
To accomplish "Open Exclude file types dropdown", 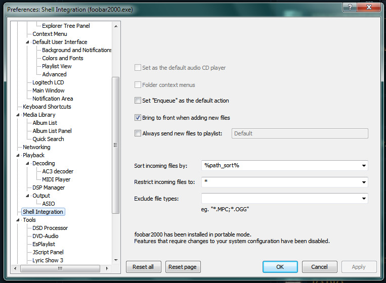I will pyautogui.click(x=364, y=199).
